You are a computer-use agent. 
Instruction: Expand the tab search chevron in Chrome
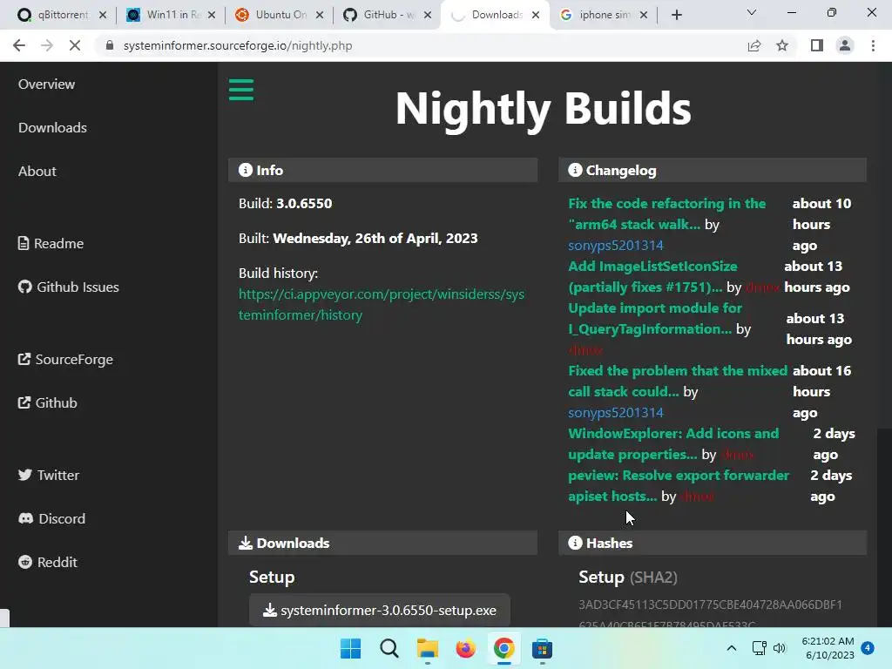(752, 12)
